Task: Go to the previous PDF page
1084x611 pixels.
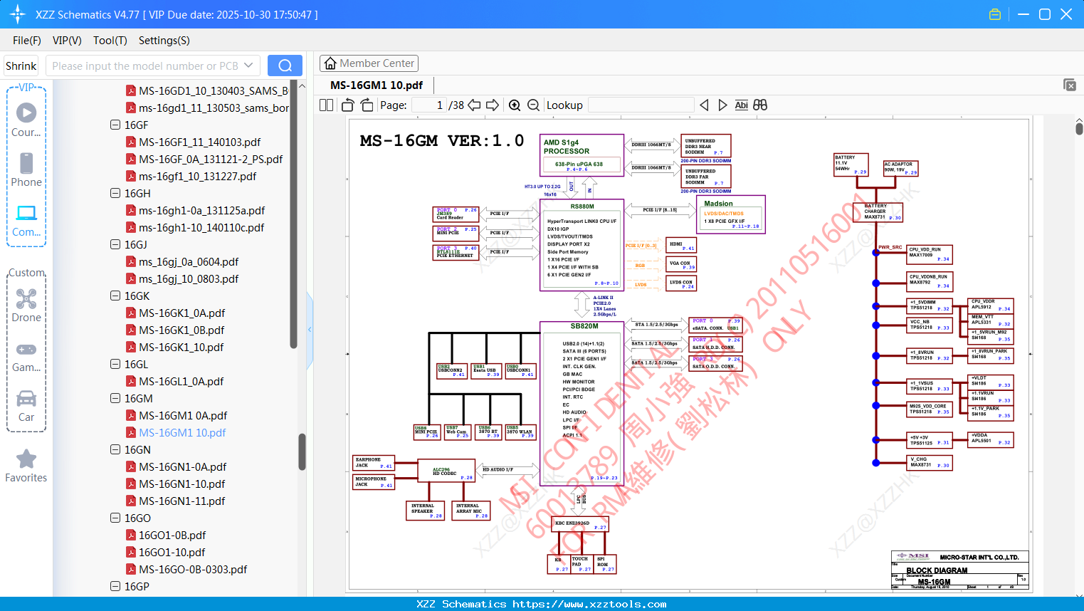Action: (474, 105)
